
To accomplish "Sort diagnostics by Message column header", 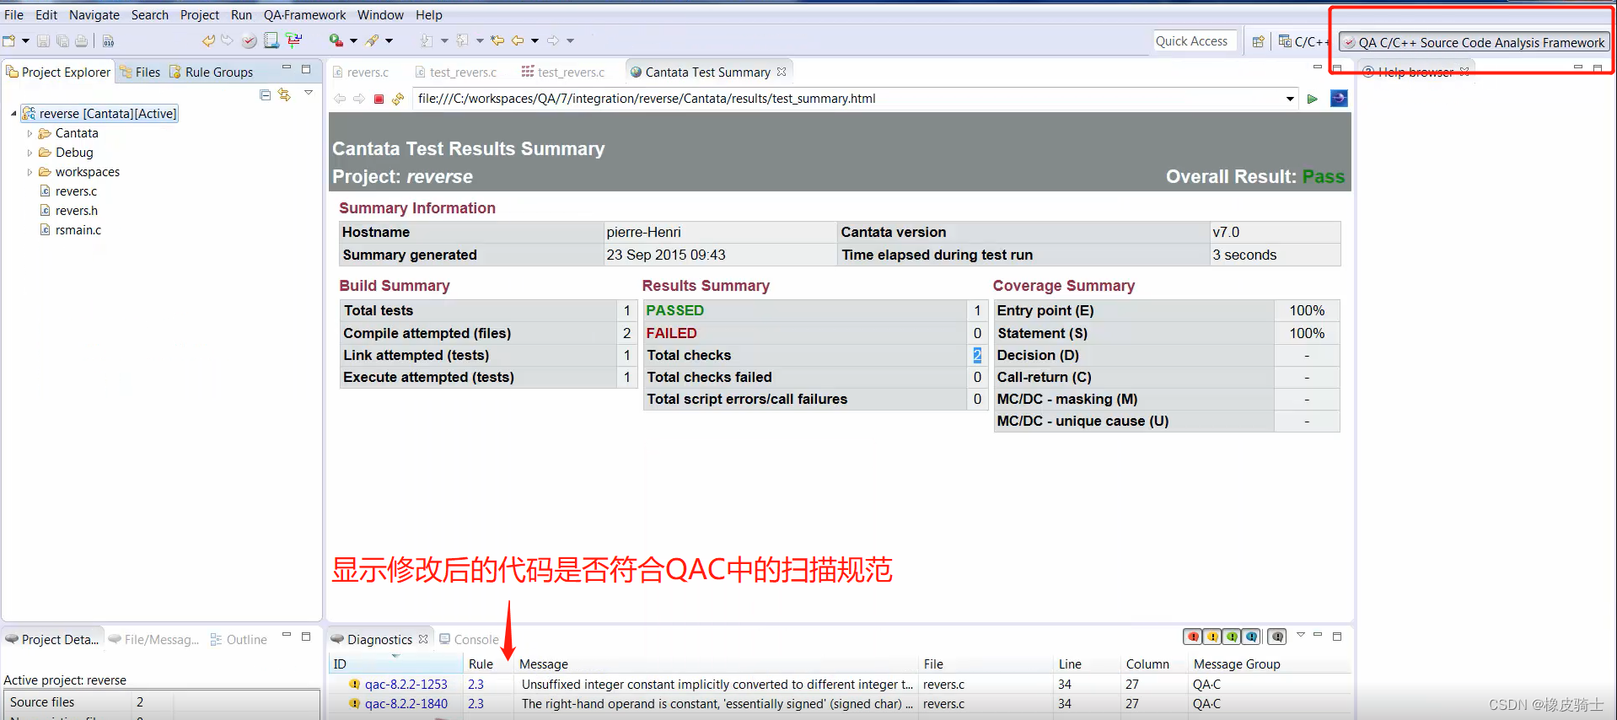I will pos(715,664).
